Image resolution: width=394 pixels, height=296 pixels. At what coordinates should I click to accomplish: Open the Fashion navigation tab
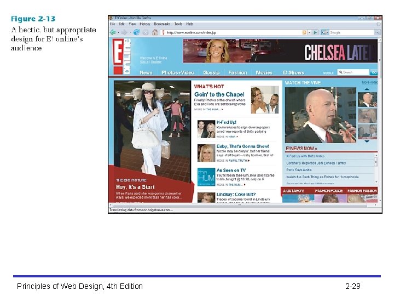click(x=237, y=72)
